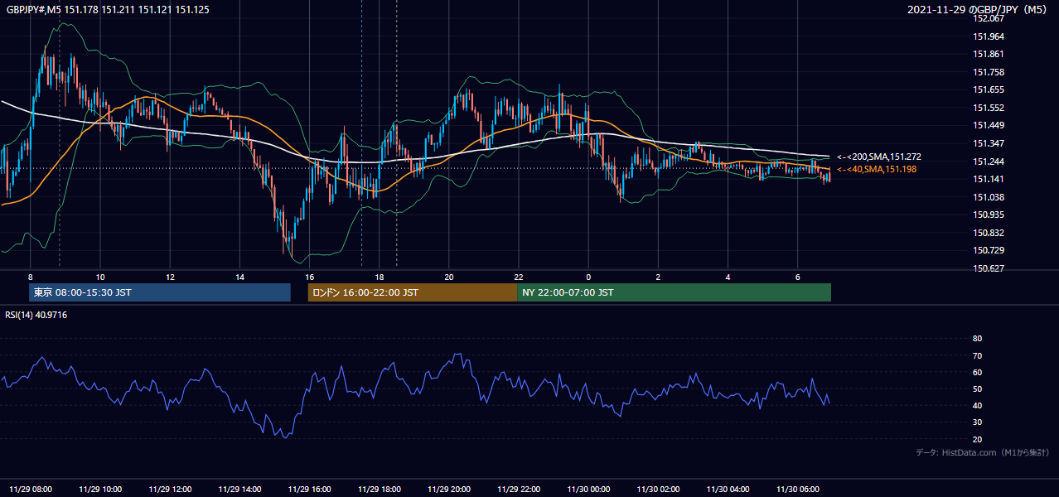
Task: Click date label 11/30 00:00
Action: tap(588, 489)
